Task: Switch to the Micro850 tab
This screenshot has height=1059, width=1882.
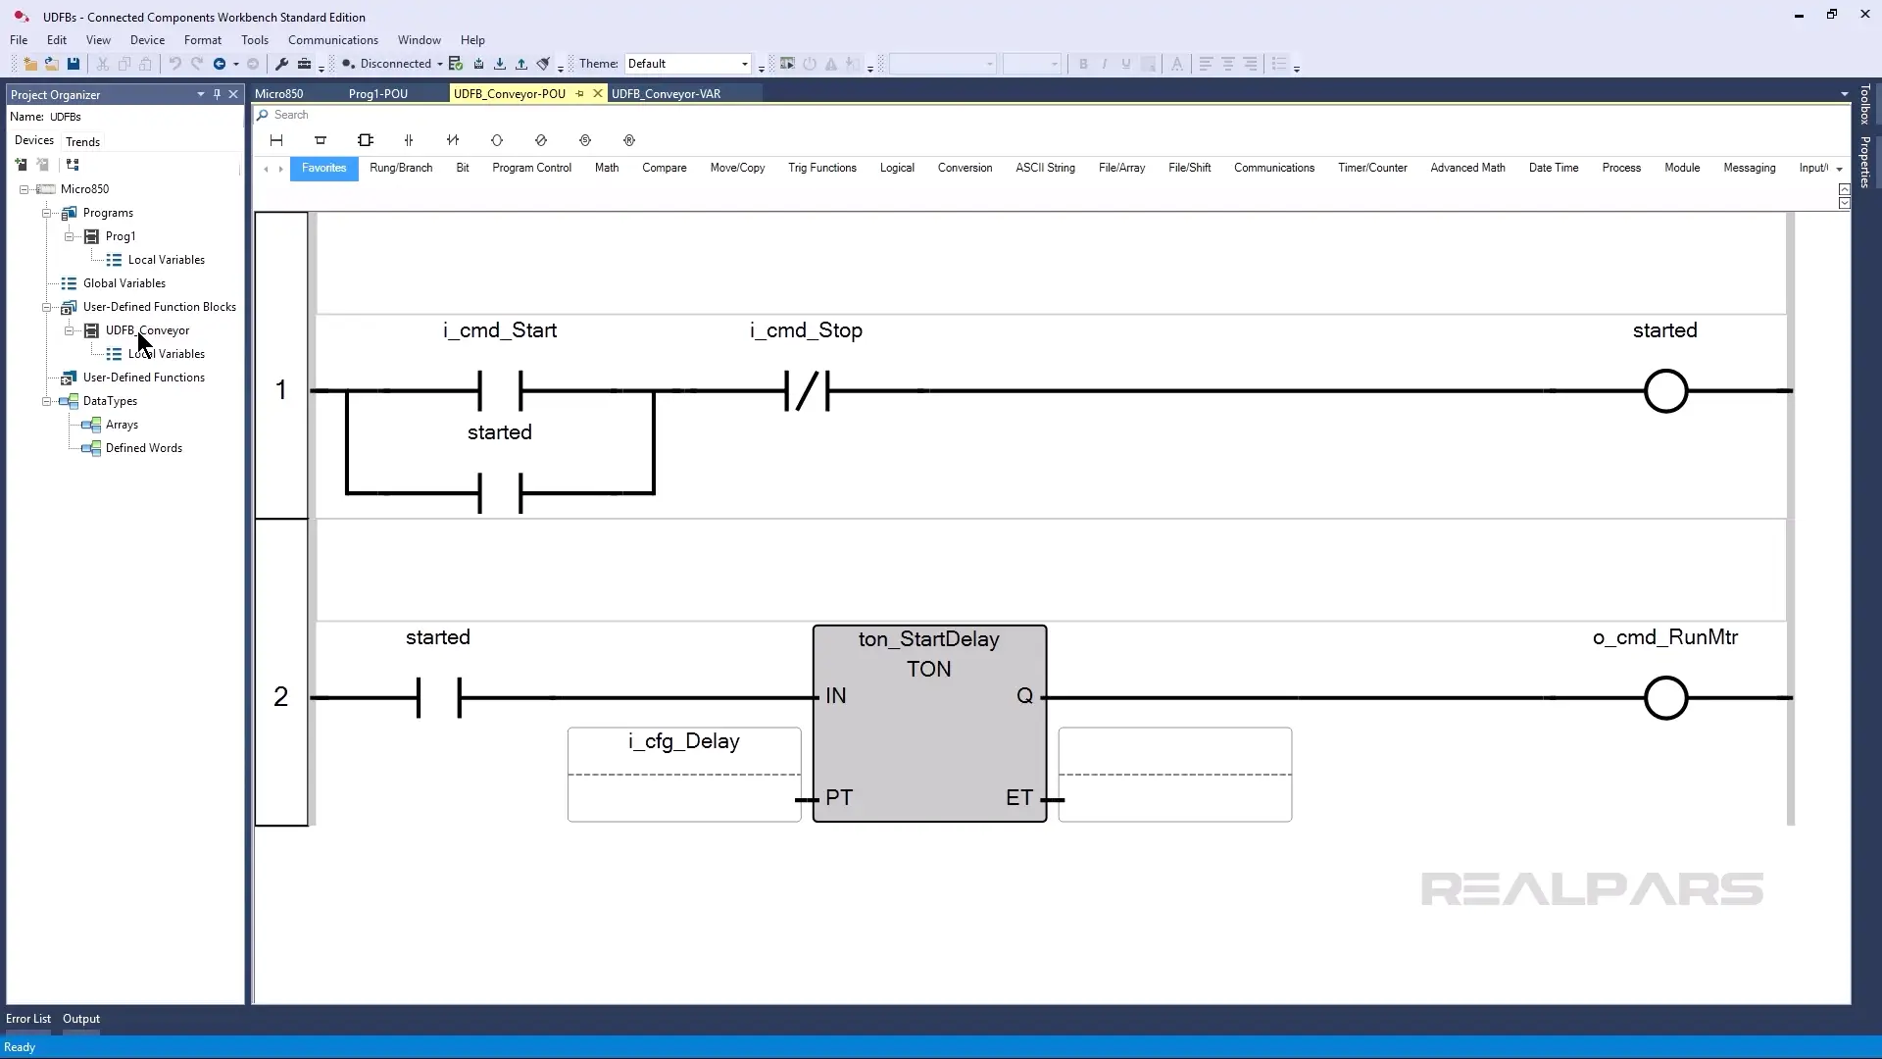Action: (x=279, y=94)
